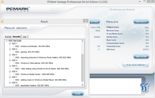
Task: Click the results list scrollbar thumb
Action: (x=82, y=68)
